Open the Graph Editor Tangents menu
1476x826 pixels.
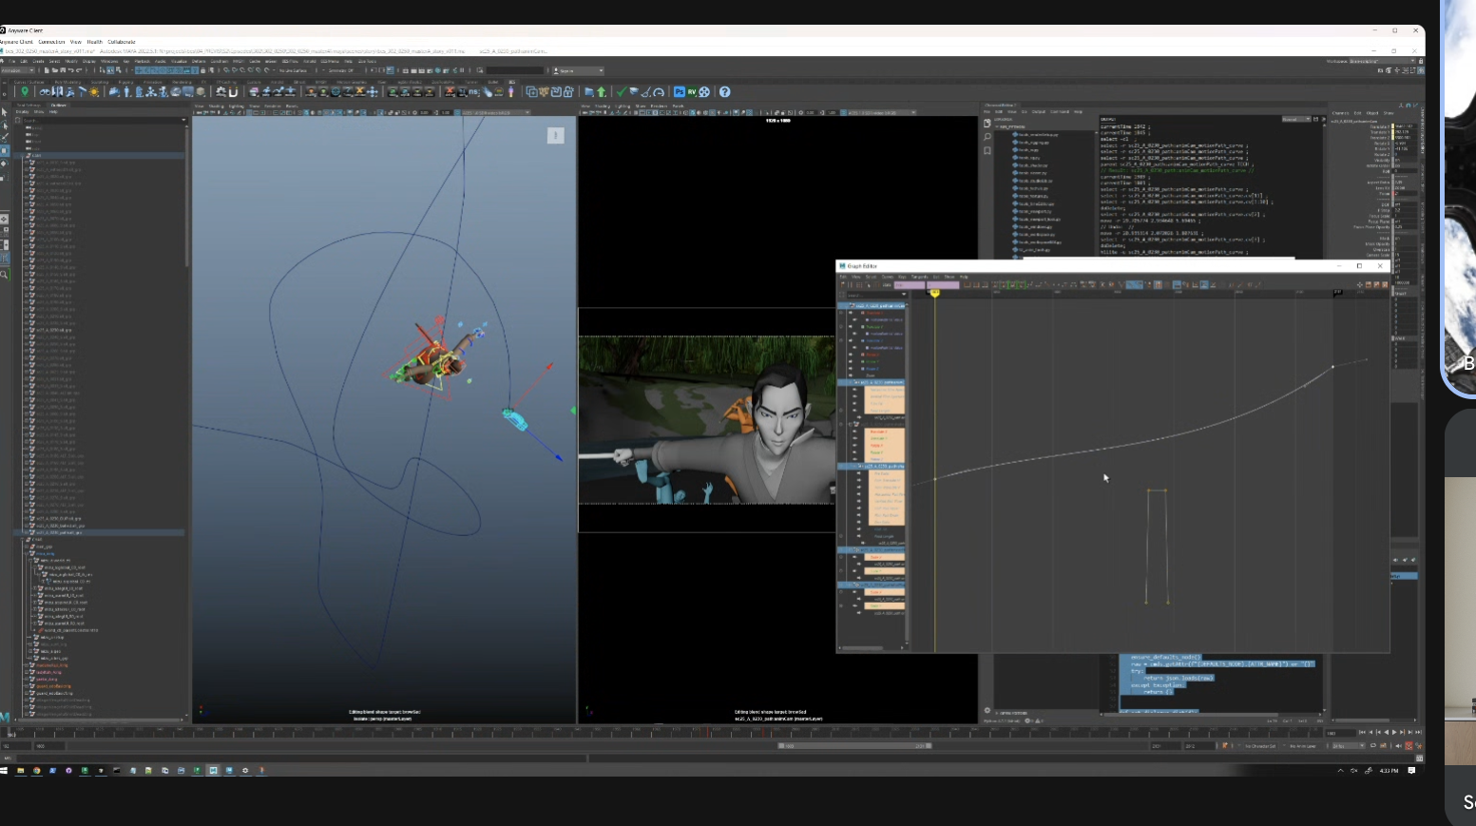920,277
